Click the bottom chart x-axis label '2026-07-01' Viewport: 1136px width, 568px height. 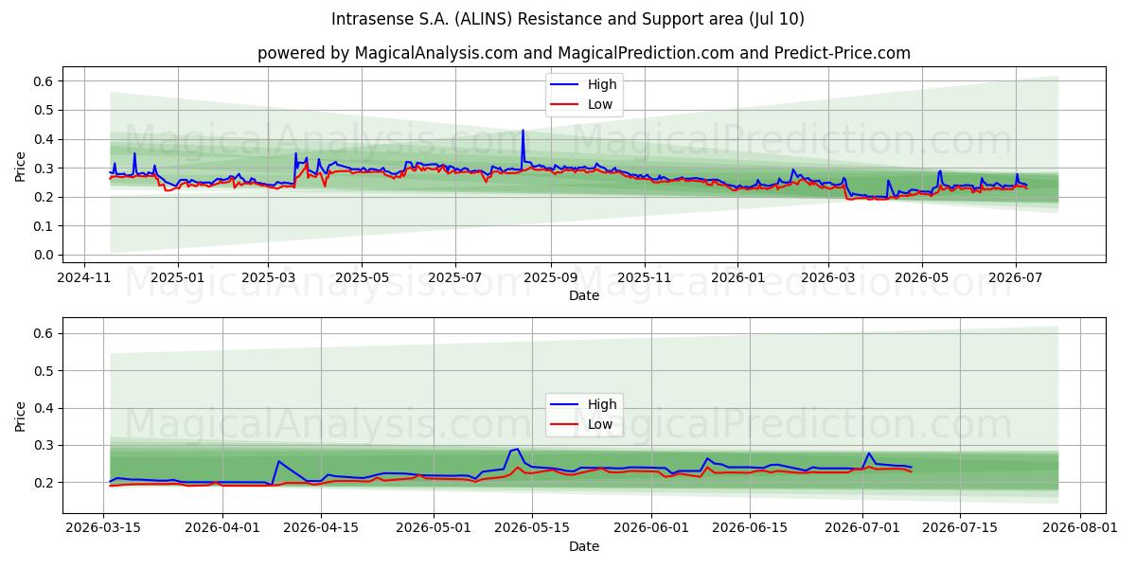click(x=862, y=529)
